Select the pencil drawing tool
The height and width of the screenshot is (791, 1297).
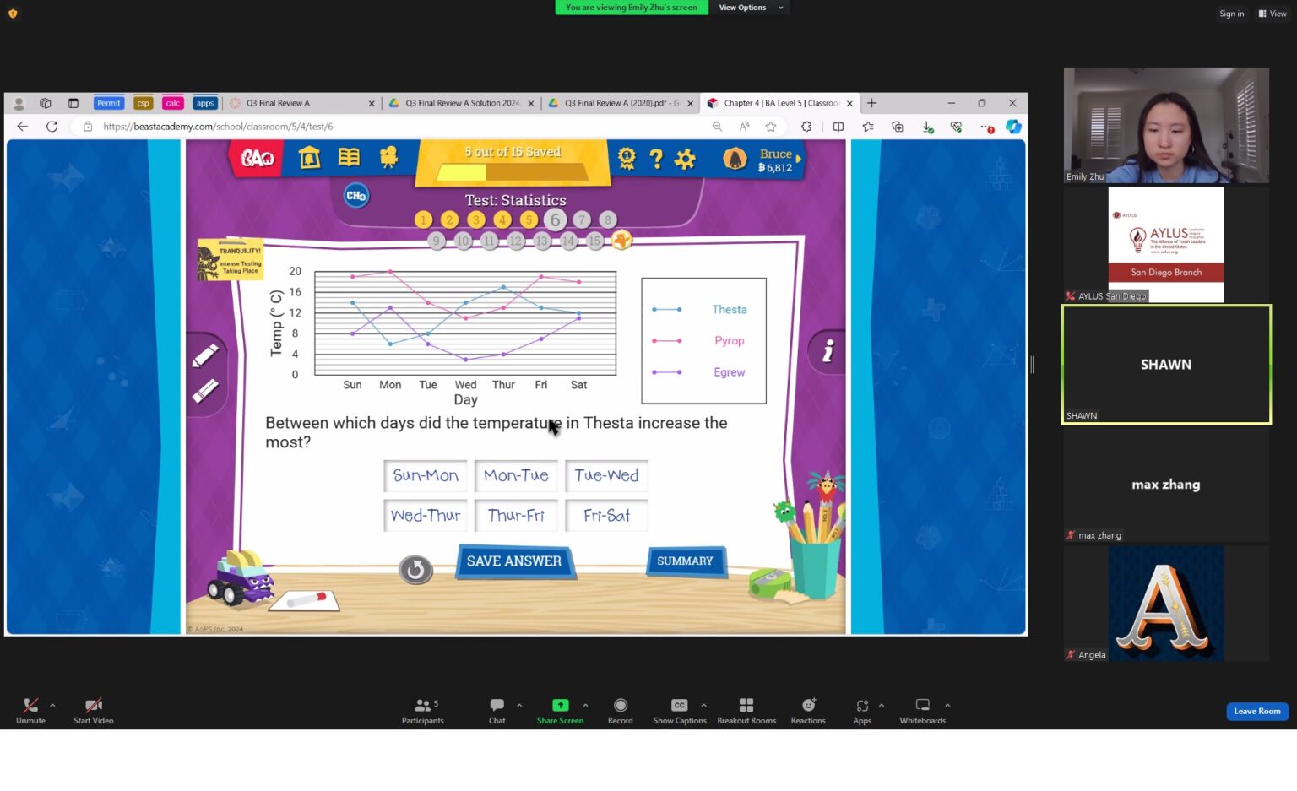tap(205, 355)
